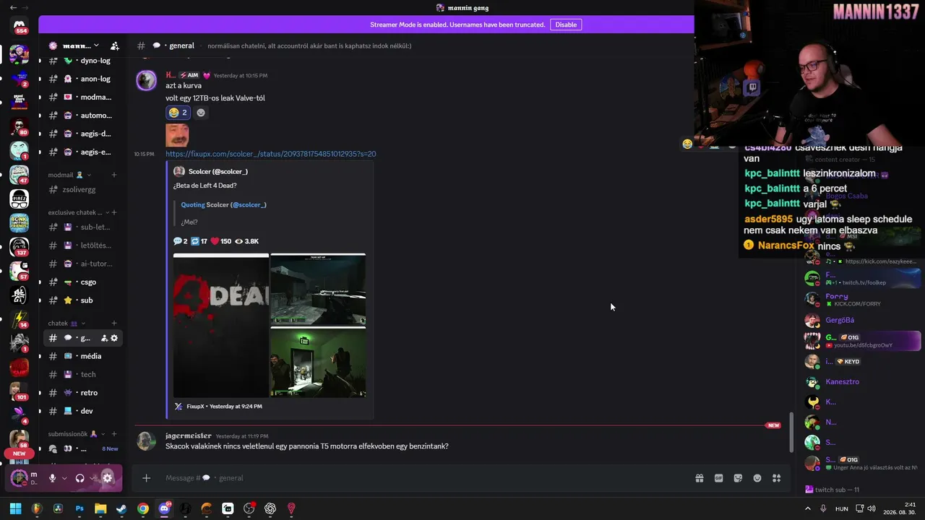925x520 pixels.
Task: Open GergőBá in the member list
Action: [840, 320]
